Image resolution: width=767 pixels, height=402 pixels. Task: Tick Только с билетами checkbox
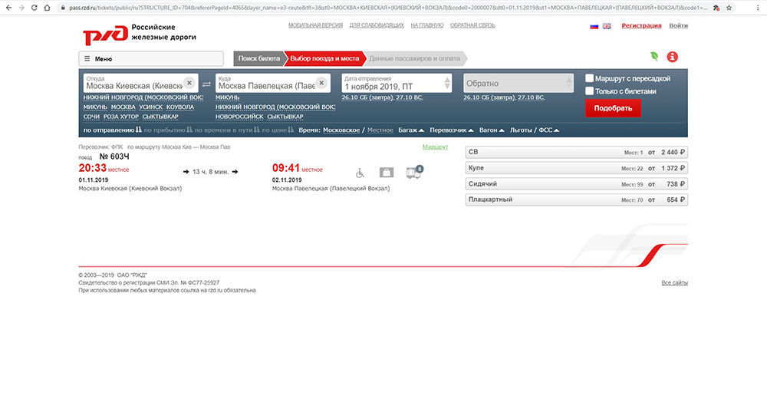click(x=589, y=91)
